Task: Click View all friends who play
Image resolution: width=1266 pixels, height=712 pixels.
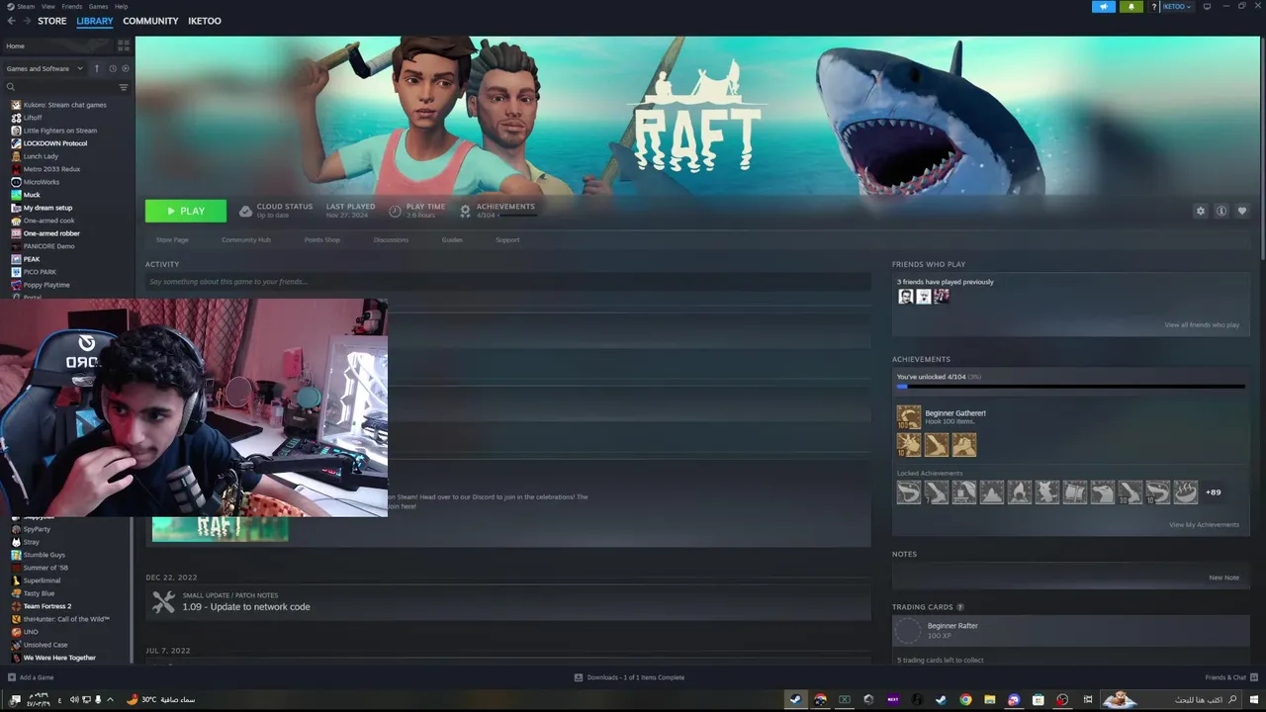Action: pos(1202,324)
